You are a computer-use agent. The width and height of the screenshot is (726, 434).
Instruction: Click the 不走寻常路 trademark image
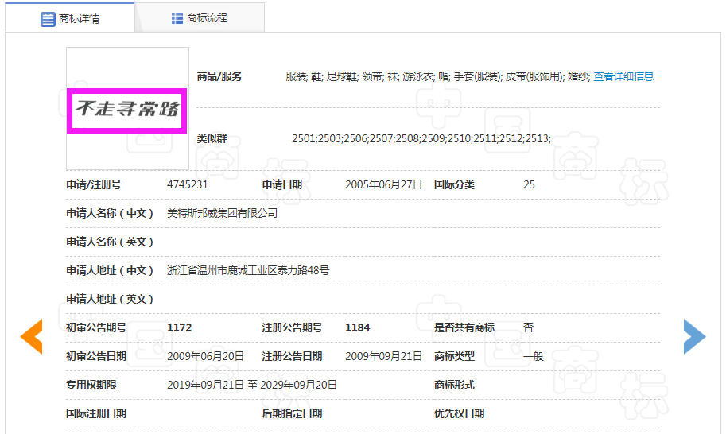coord(127,109)
